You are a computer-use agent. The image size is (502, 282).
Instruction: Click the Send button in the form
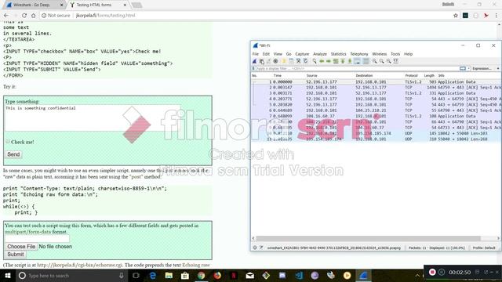(x=13, y=154)
